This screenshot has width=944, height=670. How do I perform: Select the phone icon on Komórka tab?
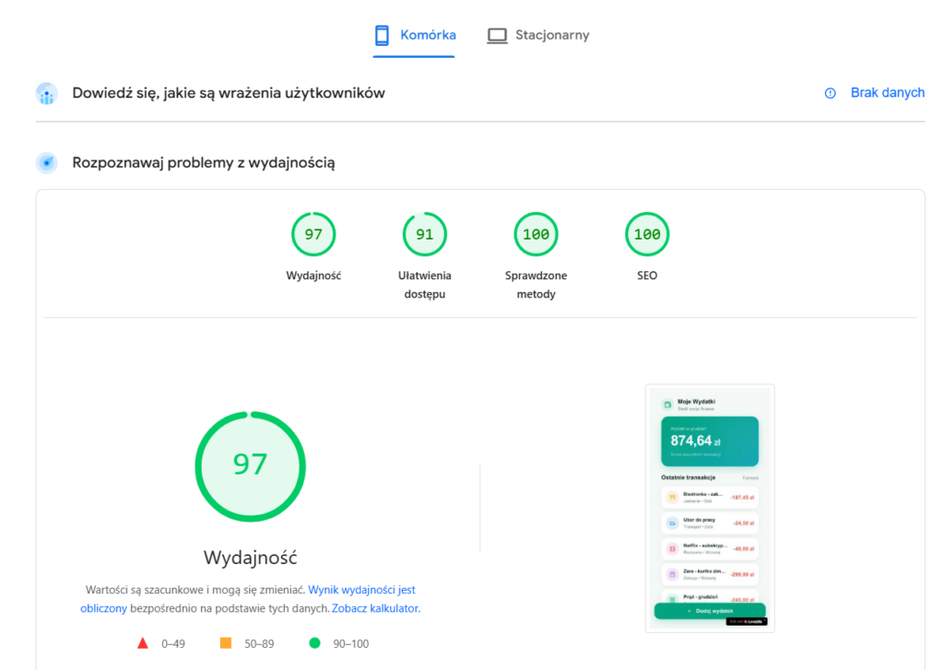point(383,35)
